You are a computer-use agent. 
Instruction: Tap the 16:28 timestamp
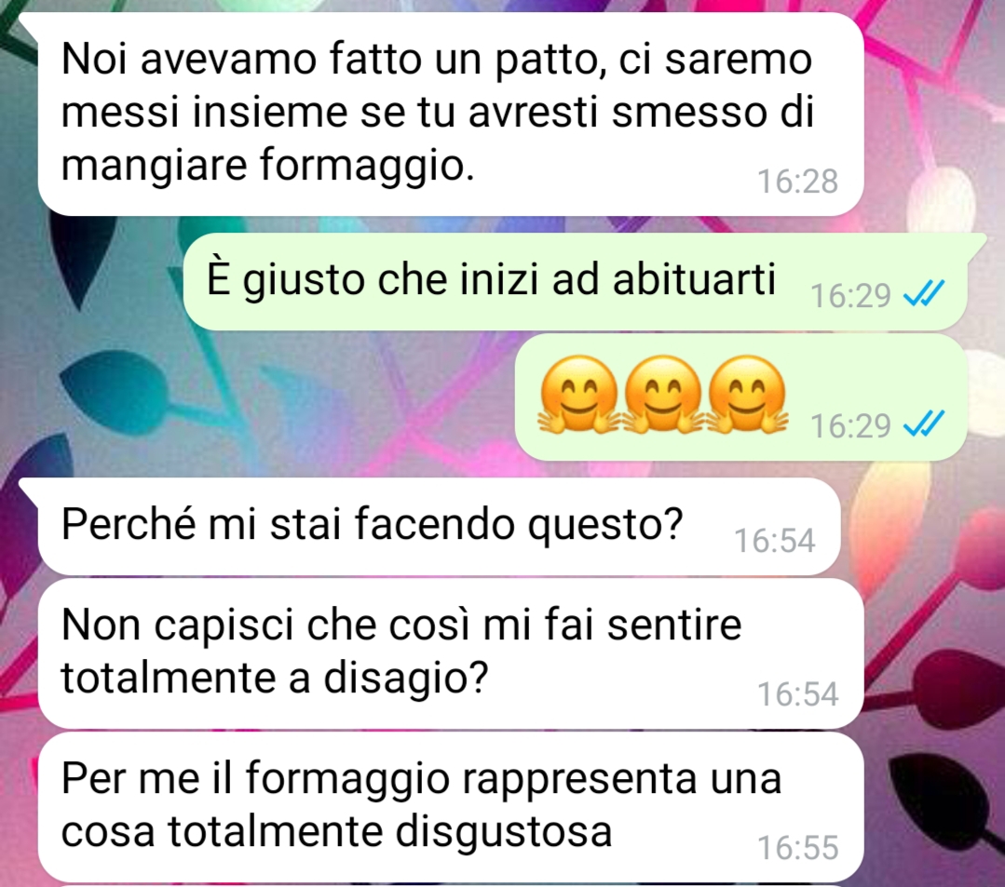tap(797, 181)
